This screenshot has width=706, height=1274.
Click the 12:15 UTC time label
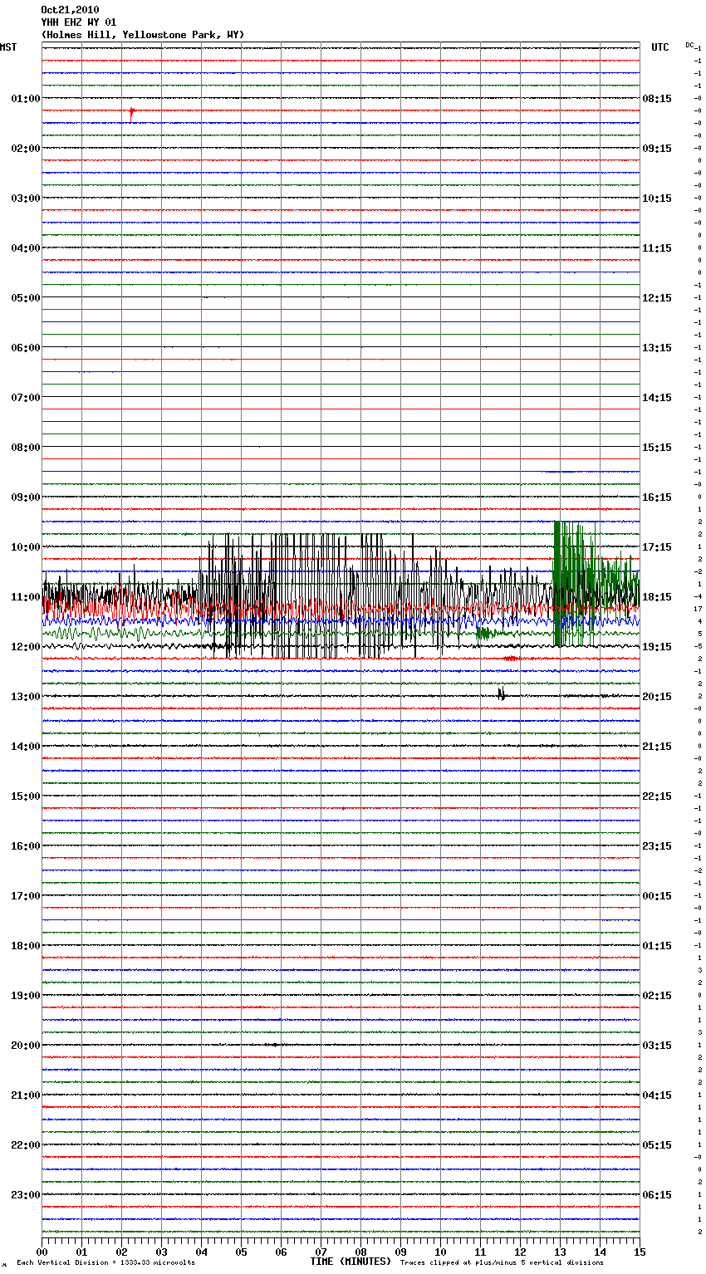pyautogui.click(x=657, y=298)
